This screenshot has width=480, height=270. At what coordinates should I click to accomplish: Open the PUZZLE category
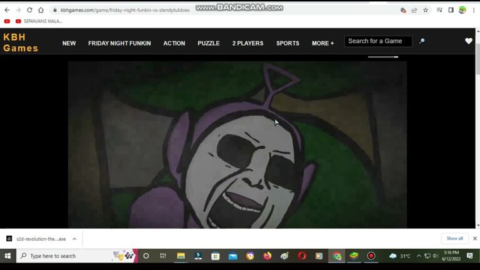click(209, 44)
